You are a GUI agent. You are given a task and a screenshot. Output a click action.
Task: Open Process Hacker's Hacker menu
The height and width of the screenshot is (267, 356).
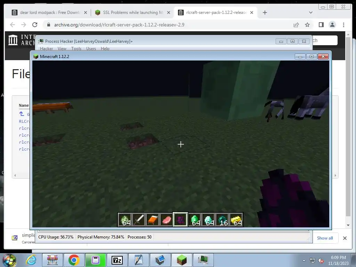pyautogui.click(x=46, y=48)
